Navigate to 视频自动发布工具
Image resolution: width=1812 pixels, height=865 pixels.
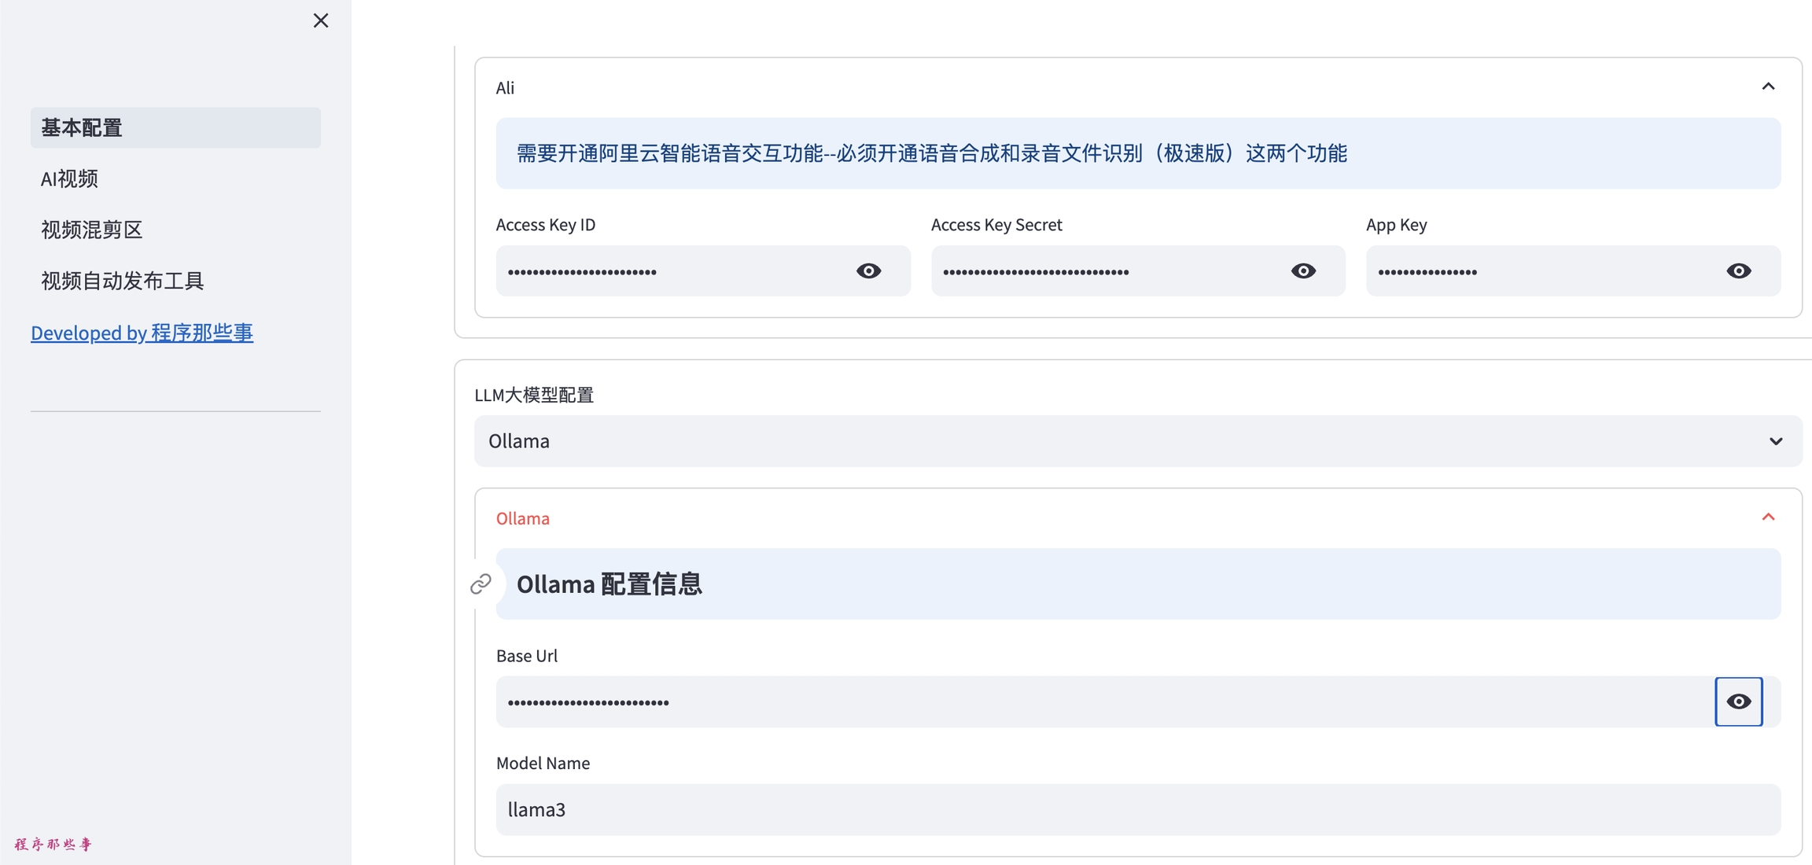122,281
